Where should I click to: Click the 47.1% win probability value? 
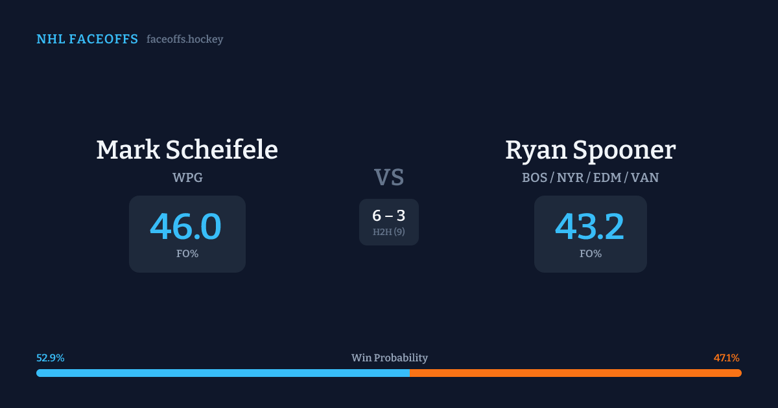pyautogui.click(x=726, y=358)
